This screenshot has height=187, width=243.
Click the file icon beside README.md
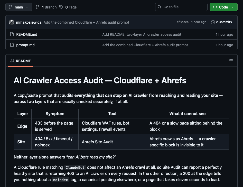[x=12, y=34]
